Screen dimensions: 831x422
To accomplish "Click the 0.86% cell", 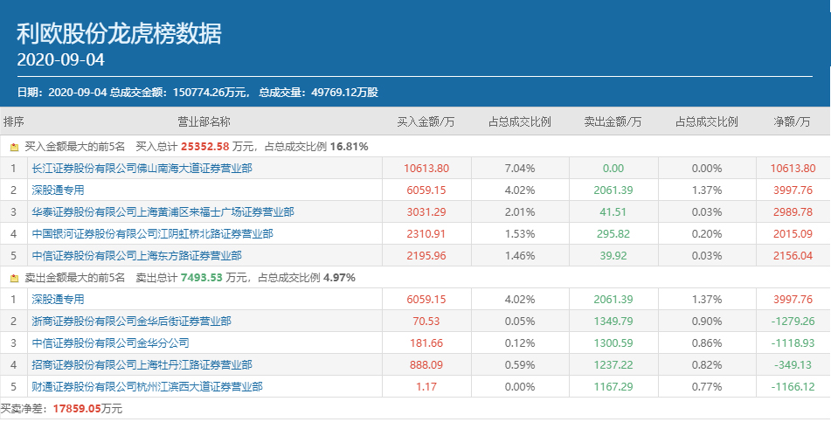I will pos(707,343).
